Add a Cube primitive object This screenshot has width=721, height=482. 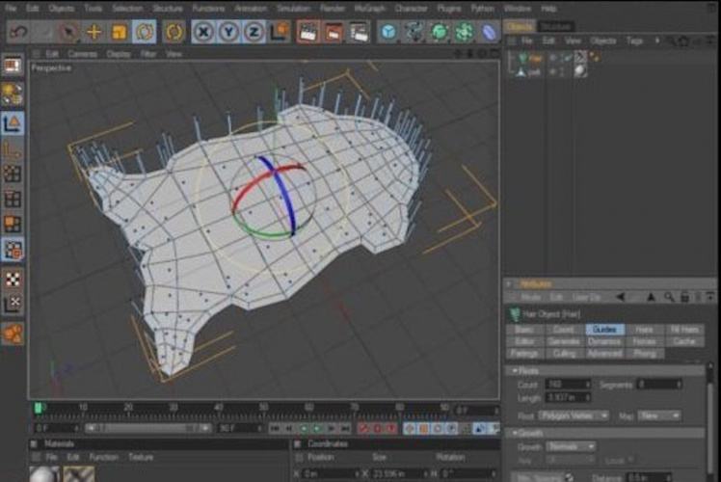tap(389, 32)
